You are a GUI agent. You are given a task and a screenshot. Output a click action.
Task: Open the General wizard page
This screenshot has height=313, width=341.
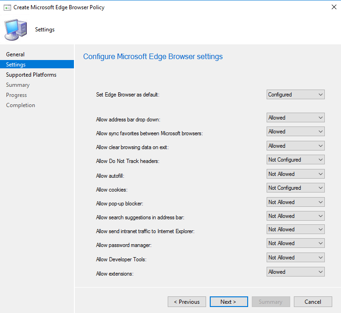(x=15, y=54)
